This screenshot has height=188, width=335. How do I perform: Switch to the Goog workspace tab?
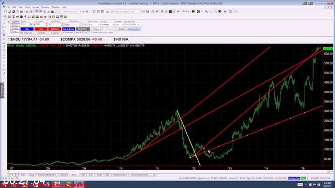click(31, 175)
